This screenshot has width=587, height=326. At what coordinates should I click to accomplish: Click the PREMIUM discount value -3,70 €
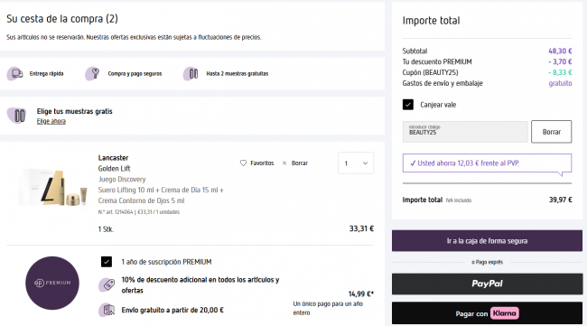(x=560, y=61)
